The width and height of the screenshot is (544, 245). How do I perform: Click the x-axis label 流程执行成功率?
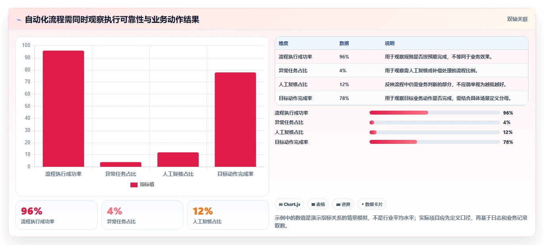pyautogui.click(x=63, y=174)
